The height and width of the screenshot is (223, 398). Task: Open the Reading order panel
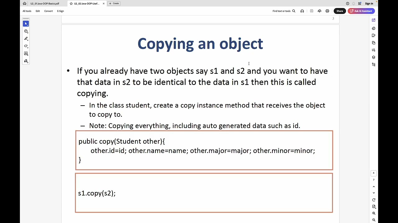click(x=373, y=50)
